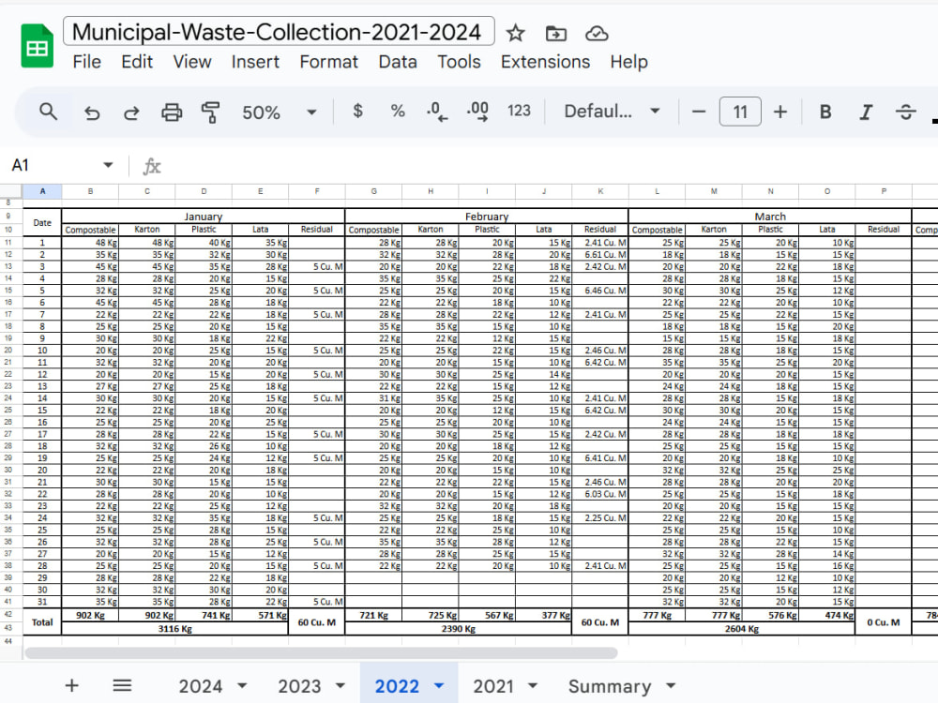Switch to the Summary sheet tab
Image resolution: width=938 pixels, height=703 pixels.
coord(610,686)
